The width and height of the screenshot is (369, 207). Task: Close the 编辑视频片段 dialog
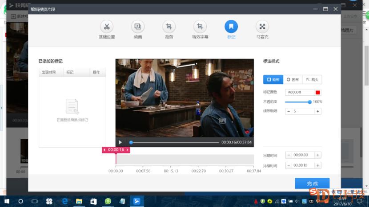[336, 9]
